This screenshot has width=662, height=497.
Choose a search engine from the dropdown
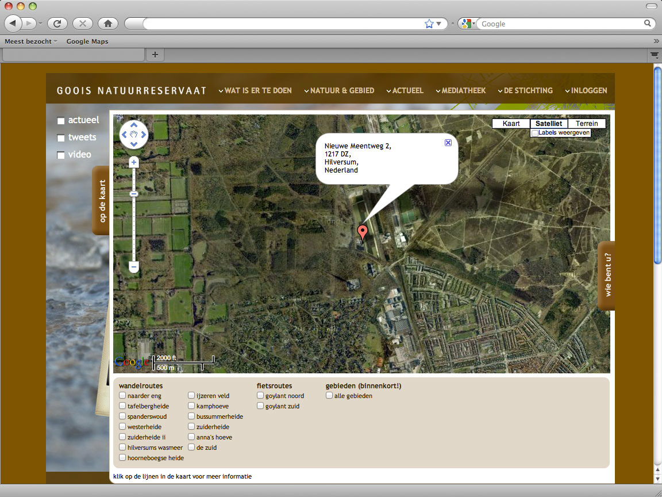pyautogui.click(x=468, y=24)
